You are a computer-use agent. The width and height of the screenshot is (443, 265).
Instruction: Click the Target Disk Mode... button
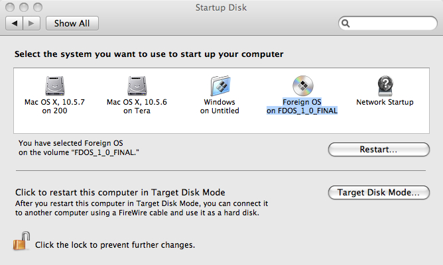[379, 193]
